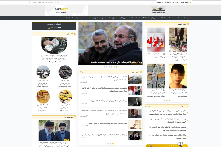Click بیشتر in the آخرین اخبار header
Image resolution: width=221 pixels, height=147 pixels.
[81, 72]
